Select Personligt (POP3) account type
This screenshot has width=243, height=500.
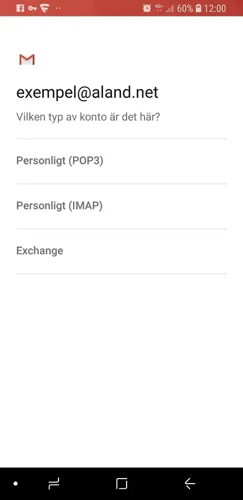click(x=121, y=161)
